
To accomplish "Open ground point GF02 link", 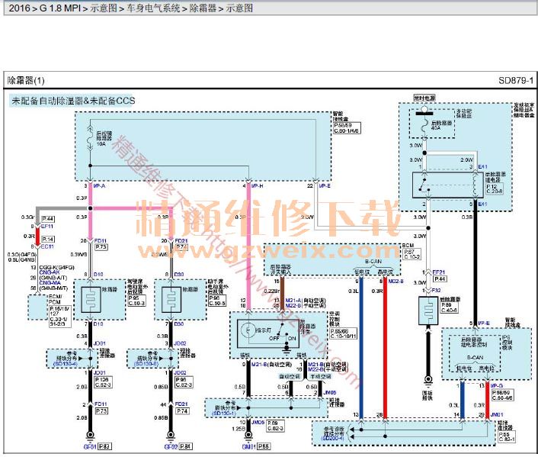I will (x=171, y=446).
